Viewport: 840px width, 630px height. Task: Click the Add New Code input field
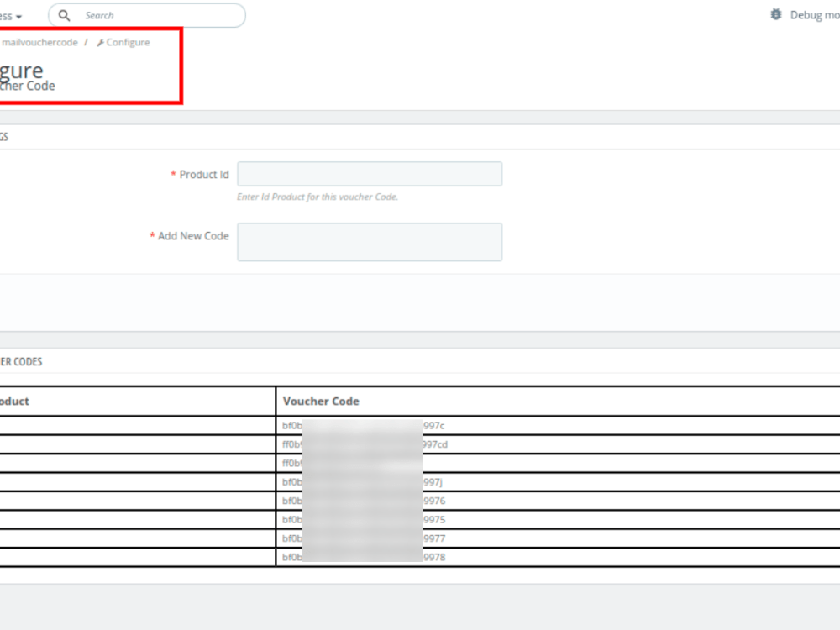pyautogui.click(x=370, y=241)
